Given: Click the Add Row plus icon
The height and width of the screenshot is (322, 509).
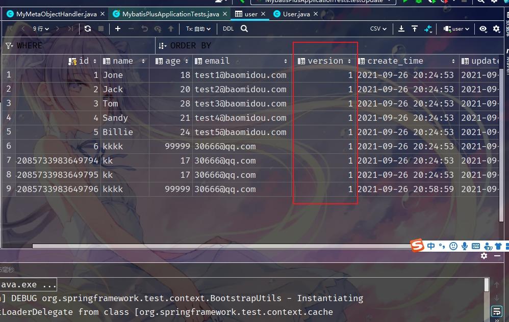Looking at the screenshot, I should click(x=118, y=29).
